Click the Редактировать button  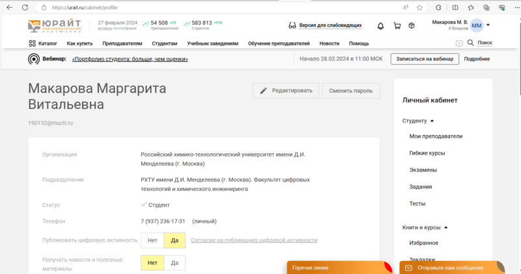click(286, 91)
